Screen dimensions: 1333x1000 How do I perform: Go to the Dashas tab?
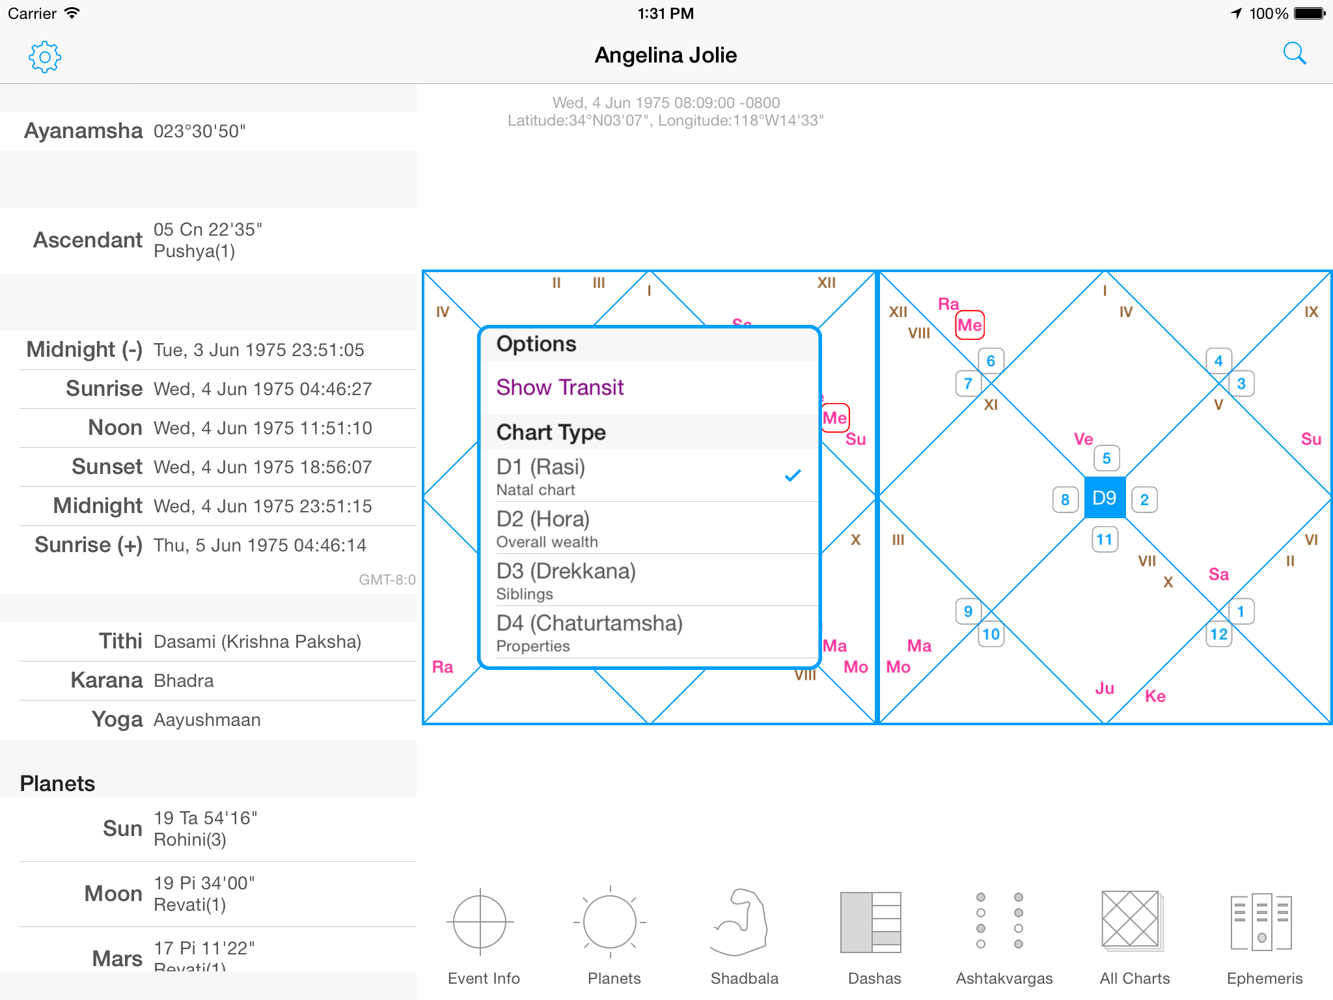click(x=874, y=937)
